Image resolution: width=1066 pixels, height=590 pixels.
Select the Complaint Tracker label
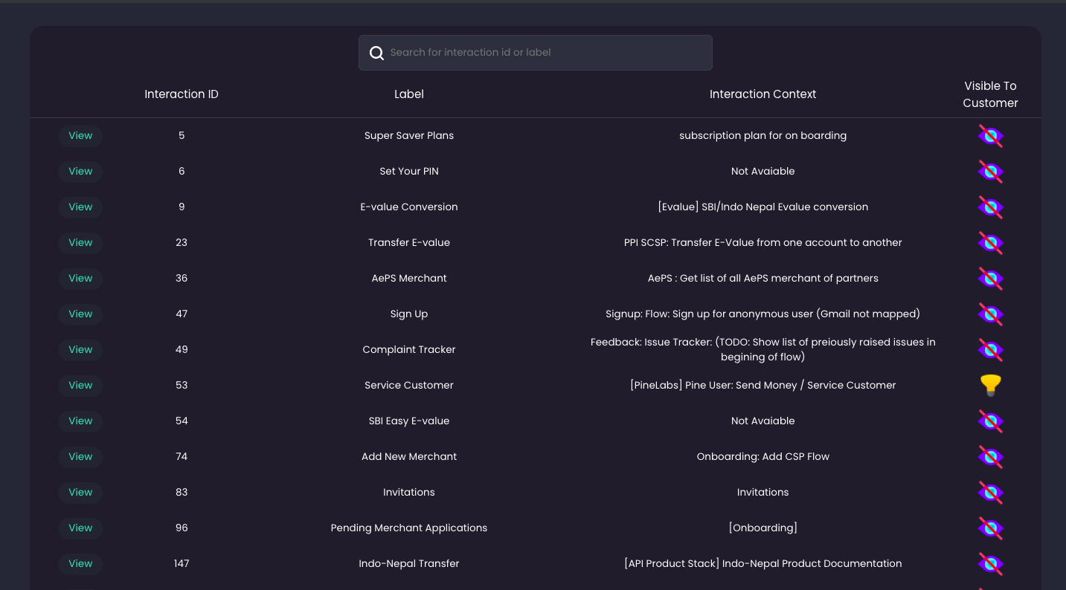tap(409, 350)
